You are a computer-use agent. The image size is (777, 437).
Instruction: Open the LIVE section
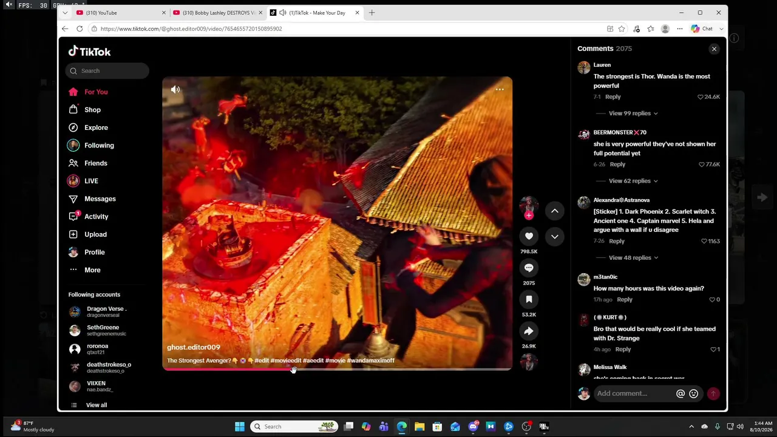click(83, 181)
